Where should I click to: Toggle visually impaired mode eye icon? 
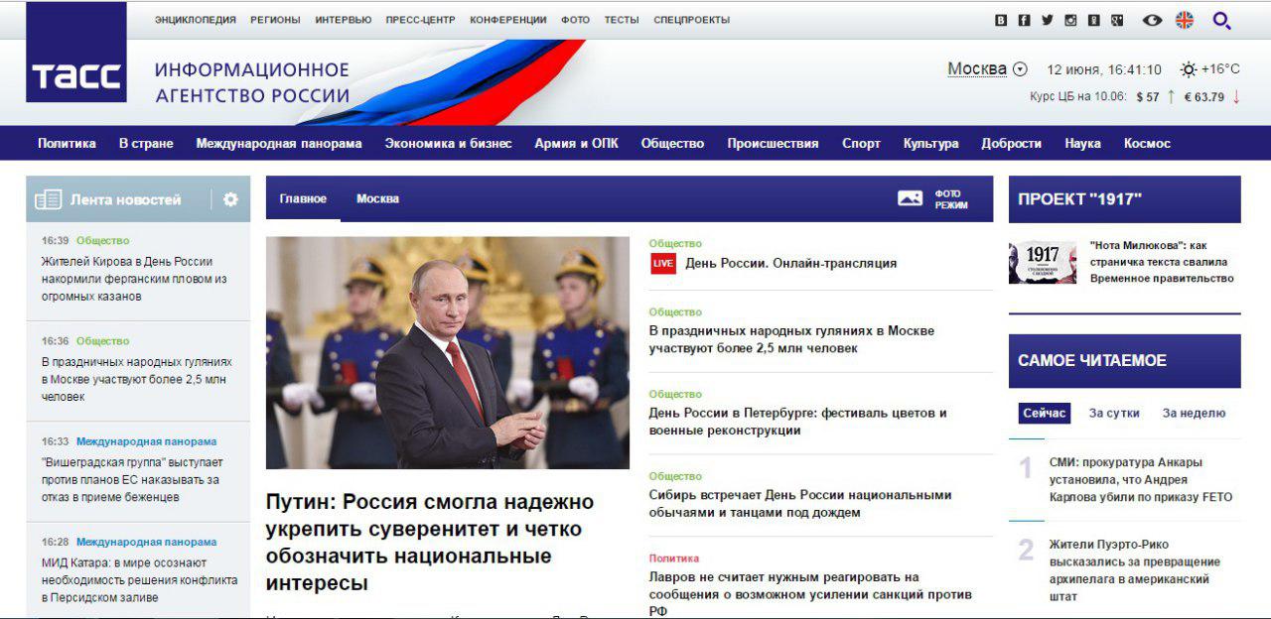pos(1152,20)
